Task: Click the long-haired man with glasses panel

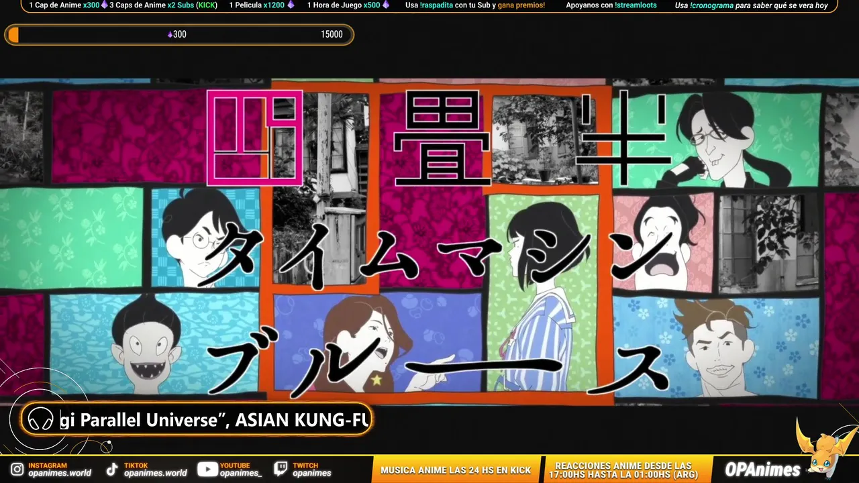Action: coord(716,140)
